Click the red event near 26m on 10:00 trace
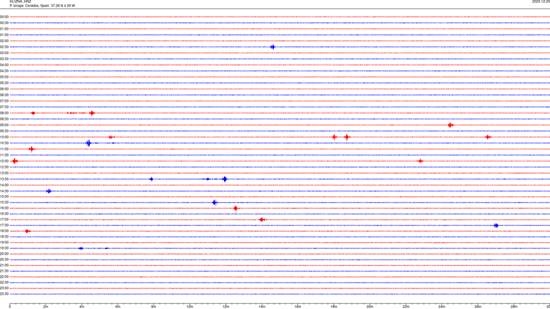Viewport: 550px width, 309px height. coord(488,137)
